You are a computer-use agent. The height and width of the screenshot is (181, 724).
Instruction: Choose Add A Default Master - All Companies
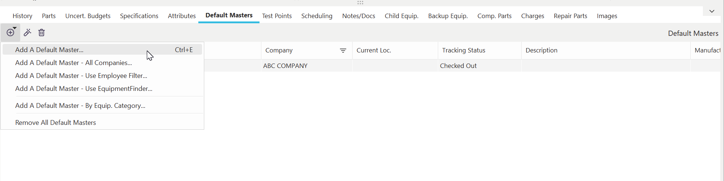pyautogui.click(x=73, y=63)
